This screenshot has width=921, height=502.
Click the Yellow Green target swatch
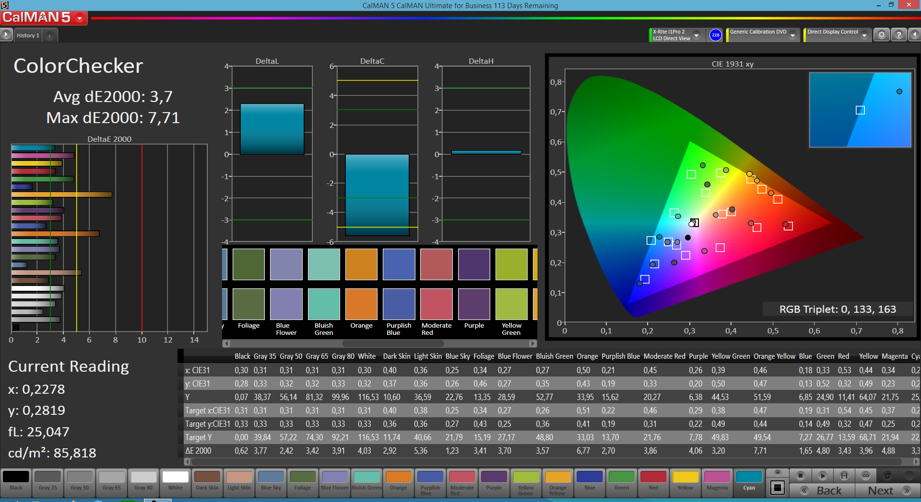pyautogui.click(x=511, y=304)
